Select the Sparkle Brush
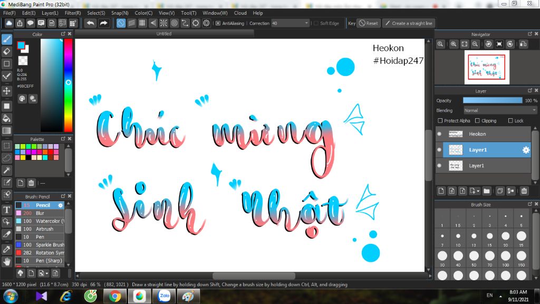This screenshot has width=540, height=304. pos(40,245)
